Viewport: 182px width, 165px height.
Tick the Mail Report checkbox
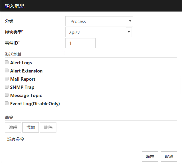[x=7, y=79]
